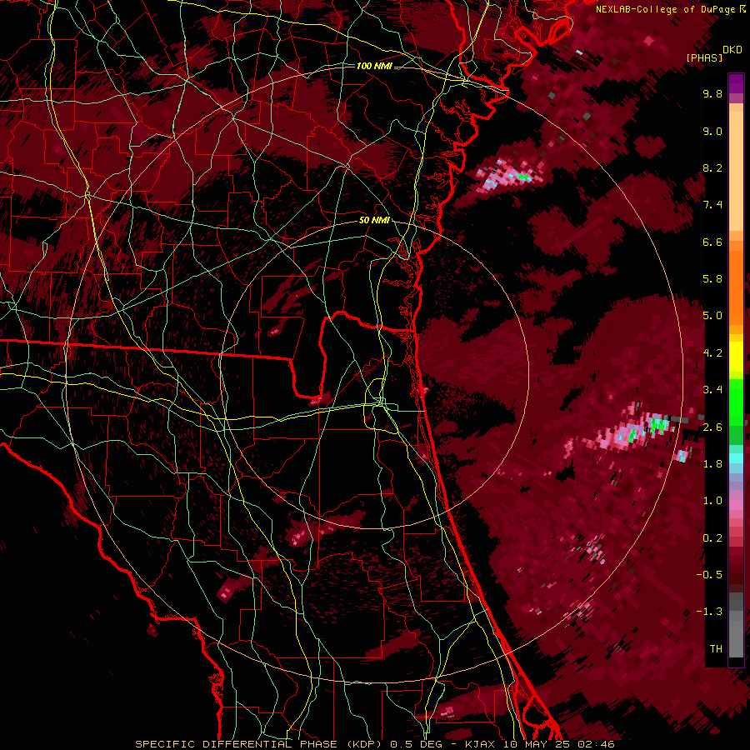Click the 4.2 scale value
This screenshot has width=750, height=750.
click(x=712, y=353)
